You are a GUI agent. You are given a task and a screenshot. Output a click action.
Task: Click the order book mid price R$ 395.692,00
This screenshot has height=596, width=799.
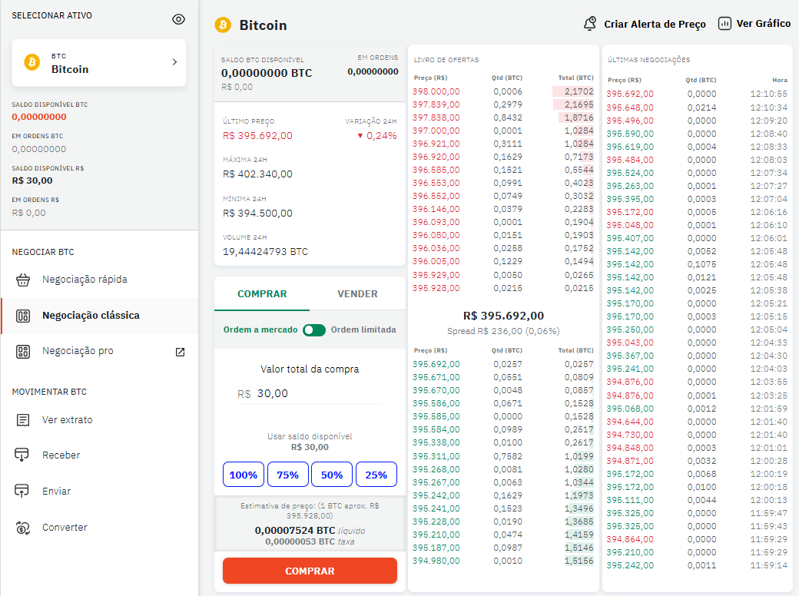pyautogui.click(x=503, y=316)
